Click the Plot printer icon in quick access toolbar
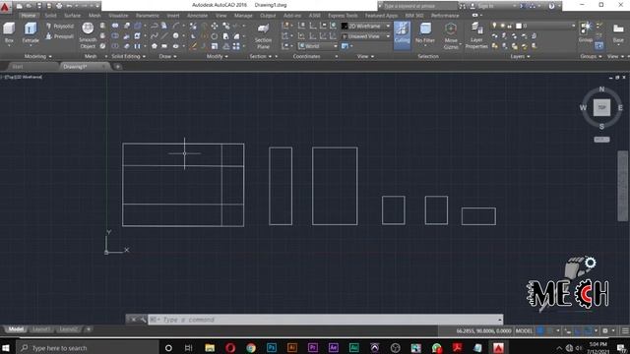This screenshot has width=630, height=354. 59,6
